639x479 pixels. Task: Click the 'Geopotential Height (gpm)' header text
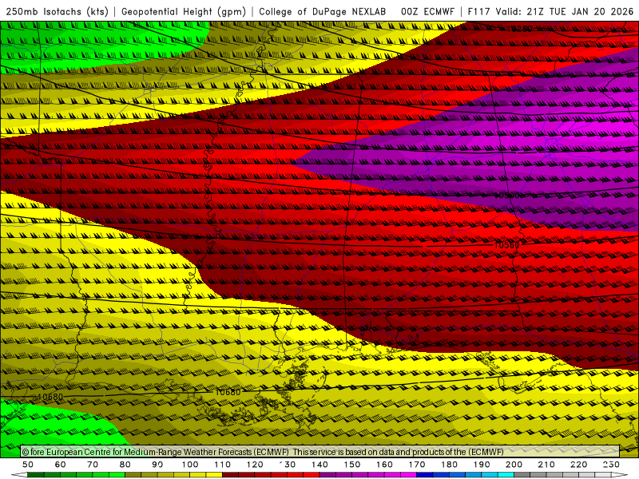184,12
